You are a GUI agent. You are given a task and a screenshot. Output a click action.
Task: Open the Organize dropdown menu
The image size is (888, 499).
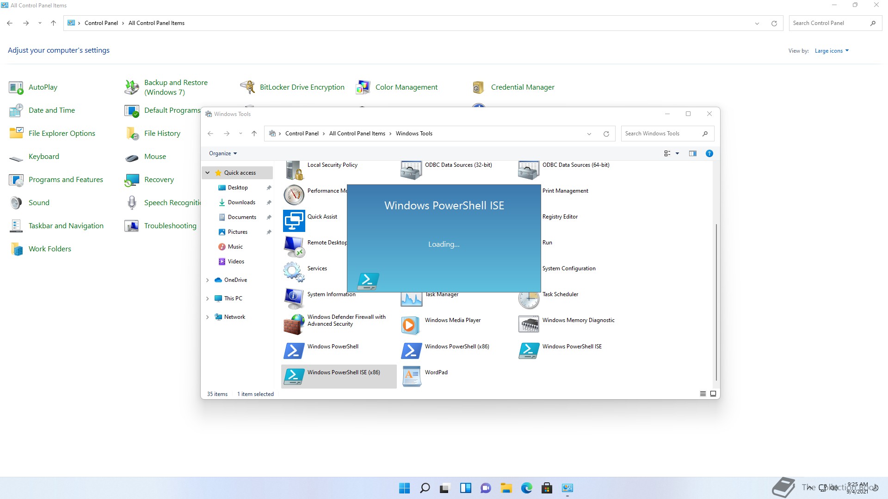click(223, 153)
